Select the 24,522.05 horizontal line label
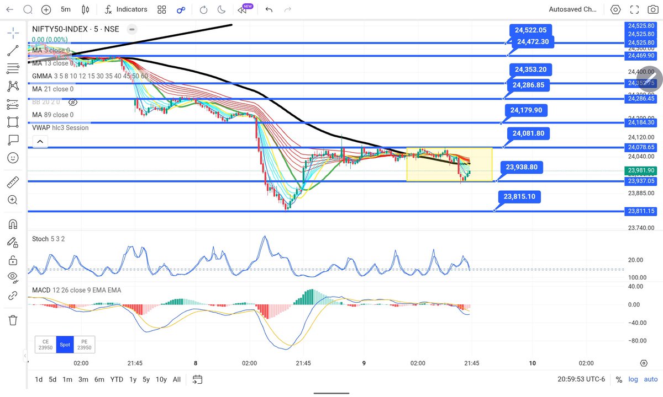Screen dimensions: 663x397 coord(531,30)
